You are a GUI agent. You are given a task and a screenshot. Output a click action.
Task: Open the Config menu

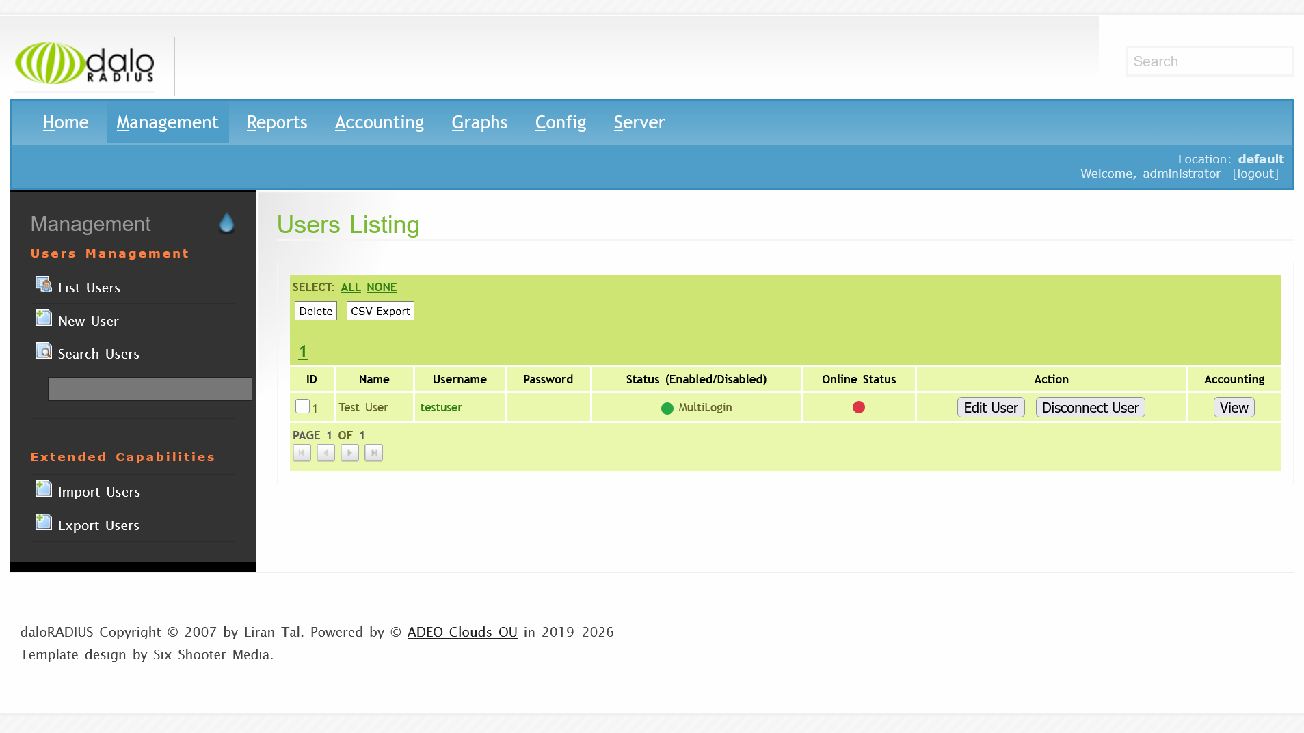(561, 122)
